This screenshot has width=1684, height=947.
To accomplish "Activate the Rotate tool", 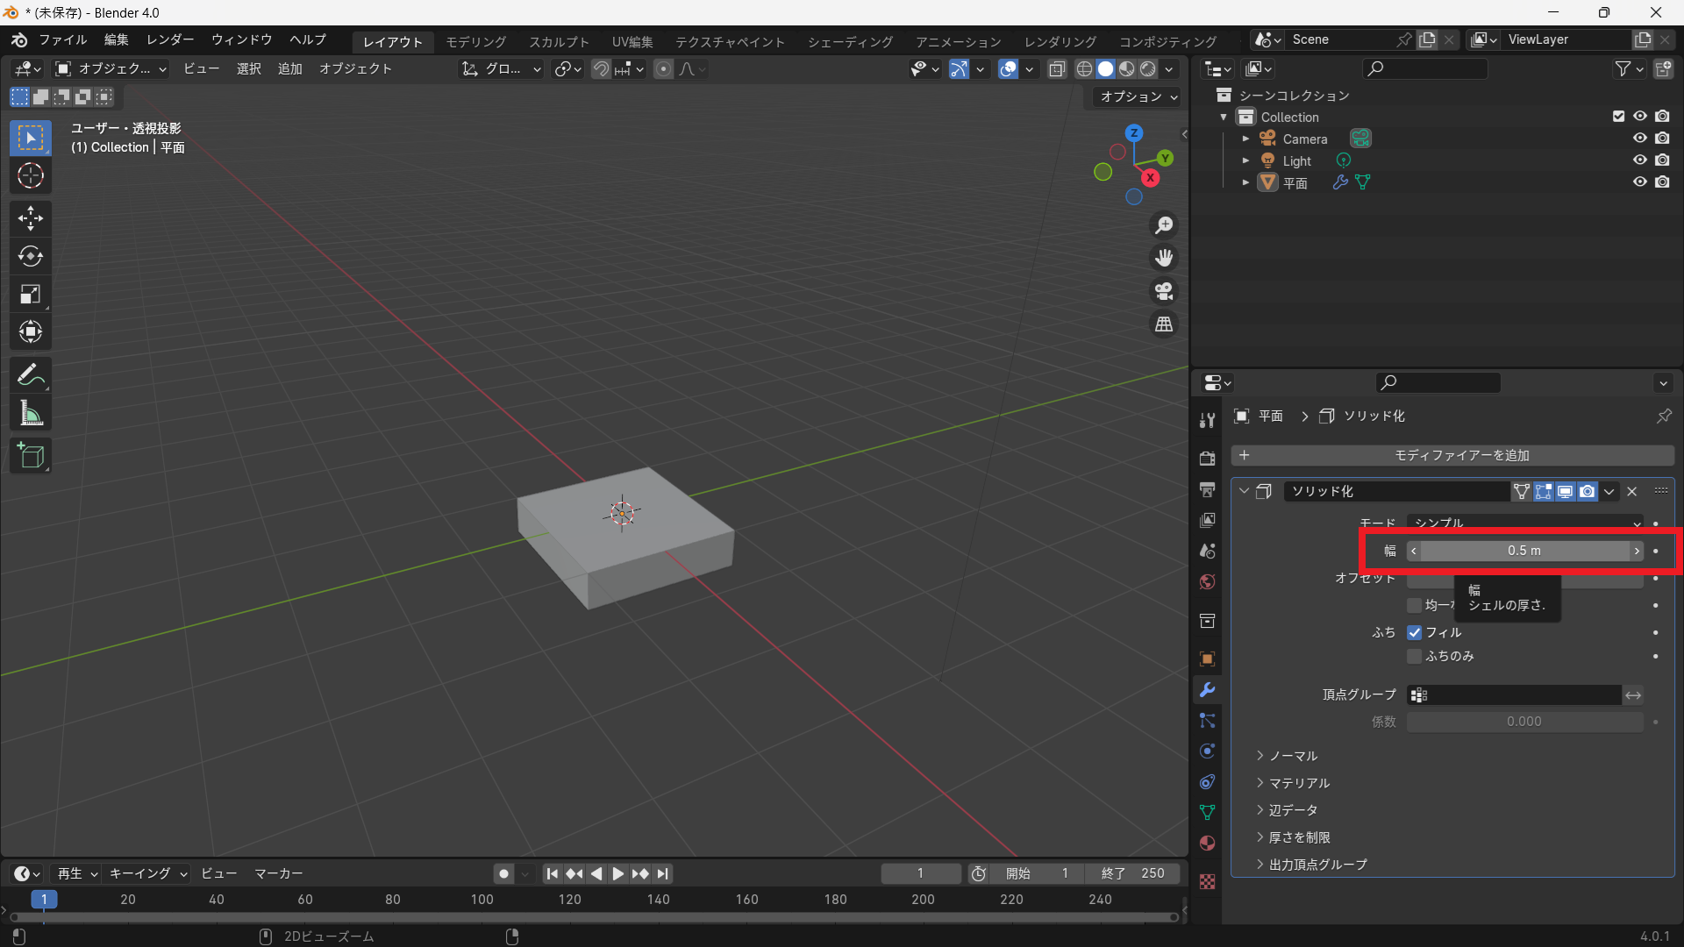I will pos(31,256).
